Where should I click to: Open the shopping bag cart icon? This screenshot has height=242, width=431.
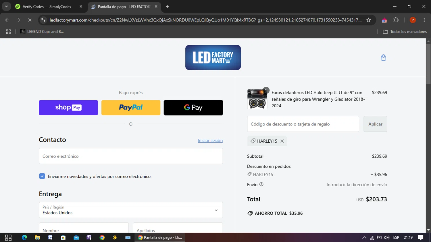(383, 58)
